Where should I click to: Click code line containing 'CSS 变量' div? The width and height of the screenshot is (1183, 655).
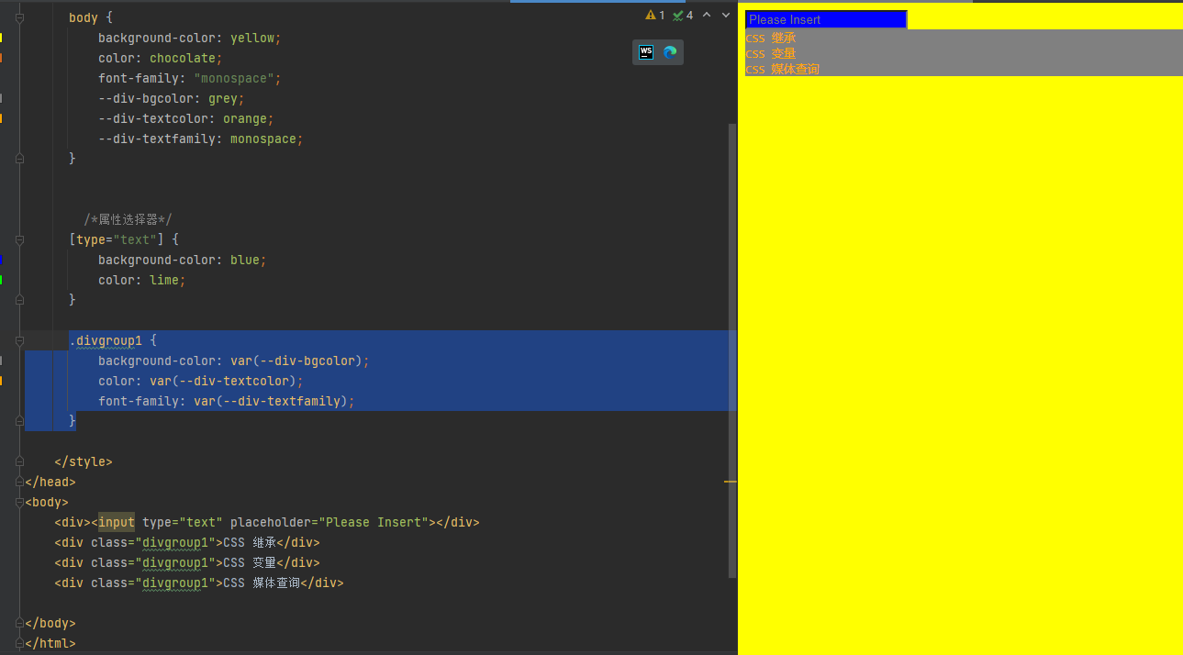[x=187, y=562]
